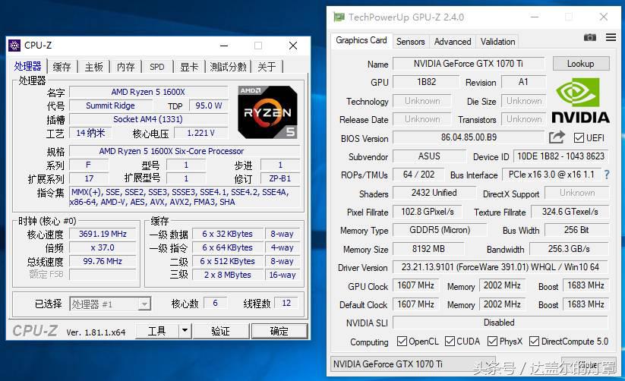
Task: Switch to the 关于 tab
Action: (267, 67)
